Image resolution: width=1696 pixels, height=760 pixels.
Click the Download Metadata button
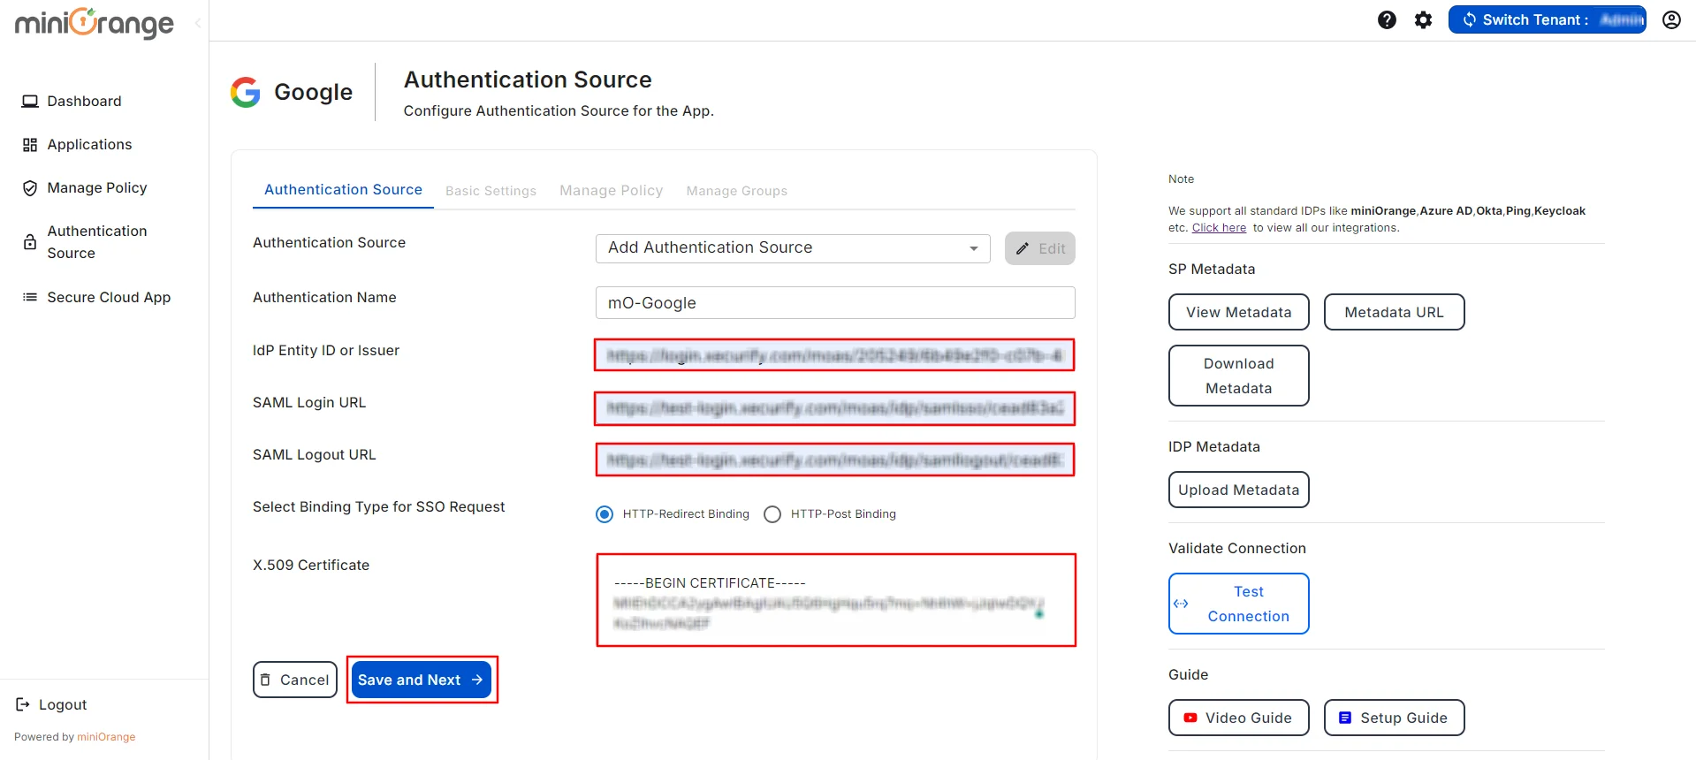[x=1238, y=376]
